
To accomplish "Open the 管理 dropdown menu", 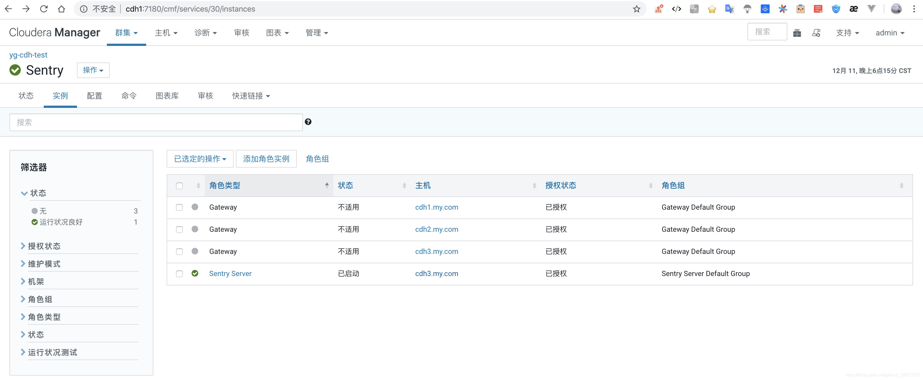I will pos(317,33).
